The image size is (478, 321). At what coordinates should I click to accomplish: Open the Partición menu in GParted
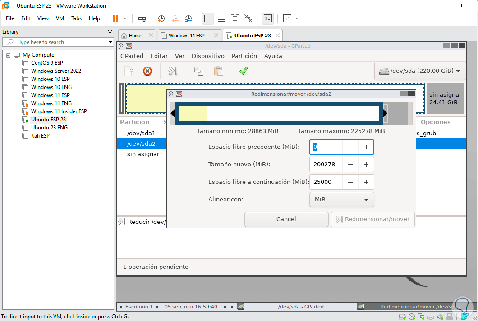(x=244, y=56)
